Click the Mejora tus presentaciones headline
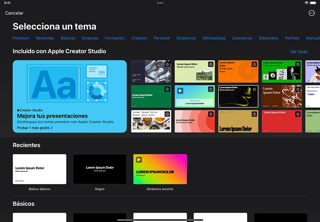This screenshot has height=222, width=320. [52, 116]
